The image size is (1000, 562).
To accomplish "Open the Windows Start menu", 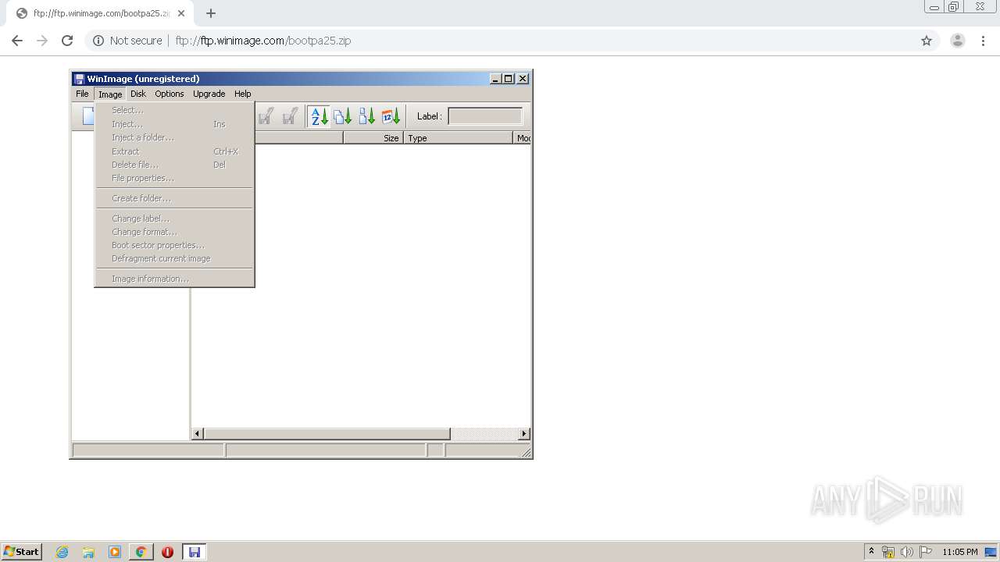I will (22, 552).
